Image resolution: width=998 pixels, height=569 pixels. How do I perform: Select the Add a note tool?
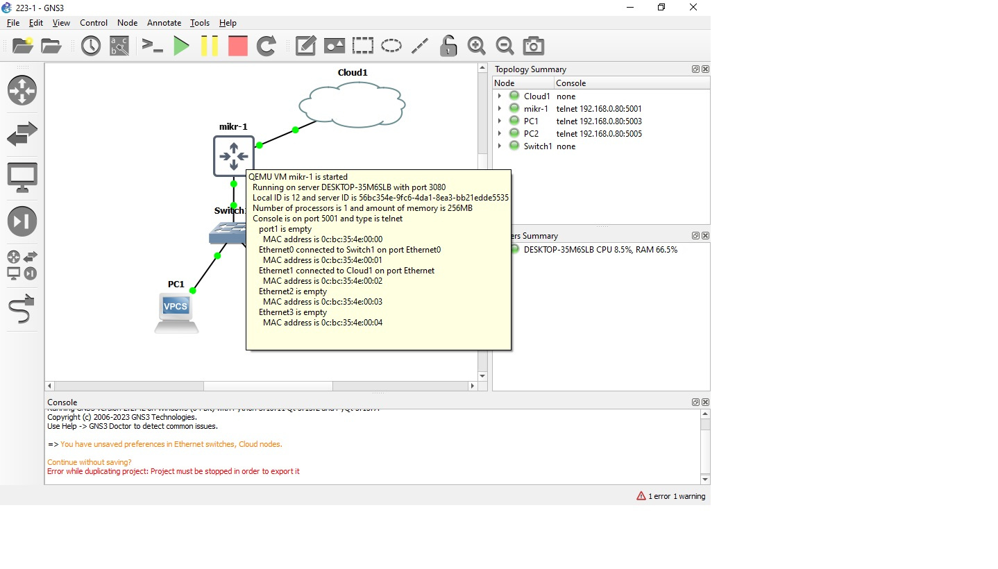(x=306, y=46)
